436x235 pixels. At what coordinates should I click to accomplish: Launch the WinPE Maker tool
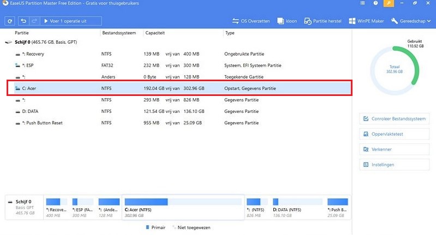click(366, 21)
